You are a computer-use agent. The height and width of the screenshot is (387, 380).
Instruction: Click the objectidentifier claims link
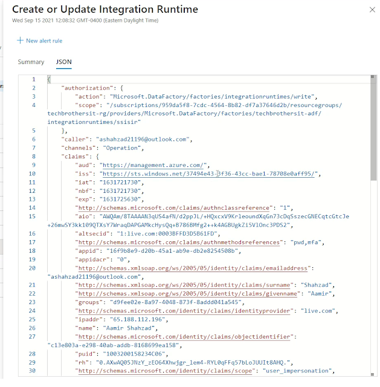tap(184, 337)
